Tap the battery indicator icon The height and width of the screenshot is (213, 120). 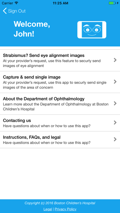113,3
